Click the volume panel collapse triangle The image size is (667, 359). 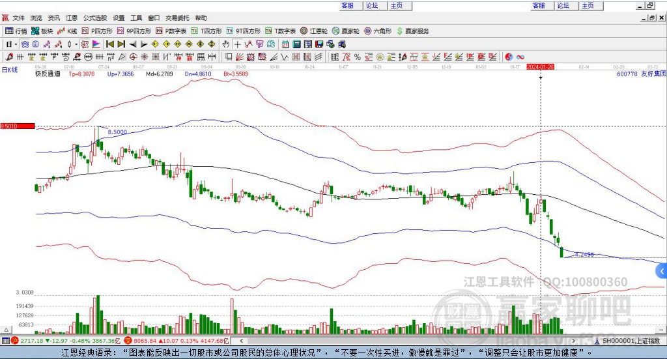(x=6, y=330)
